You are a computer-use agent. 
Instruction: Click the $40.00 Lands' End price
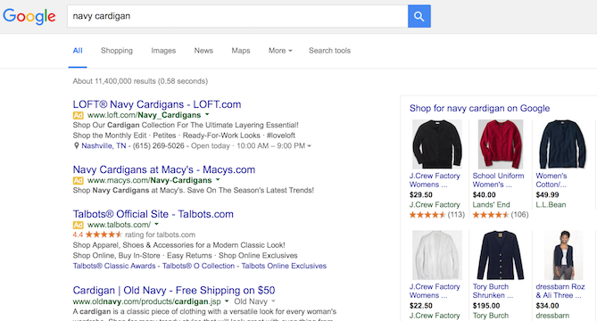pos(485,195)
